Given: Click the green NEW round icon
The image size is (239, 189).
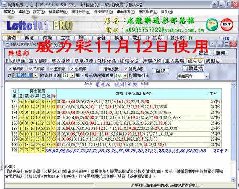Looking at the screenshot, I should point(212,24).
